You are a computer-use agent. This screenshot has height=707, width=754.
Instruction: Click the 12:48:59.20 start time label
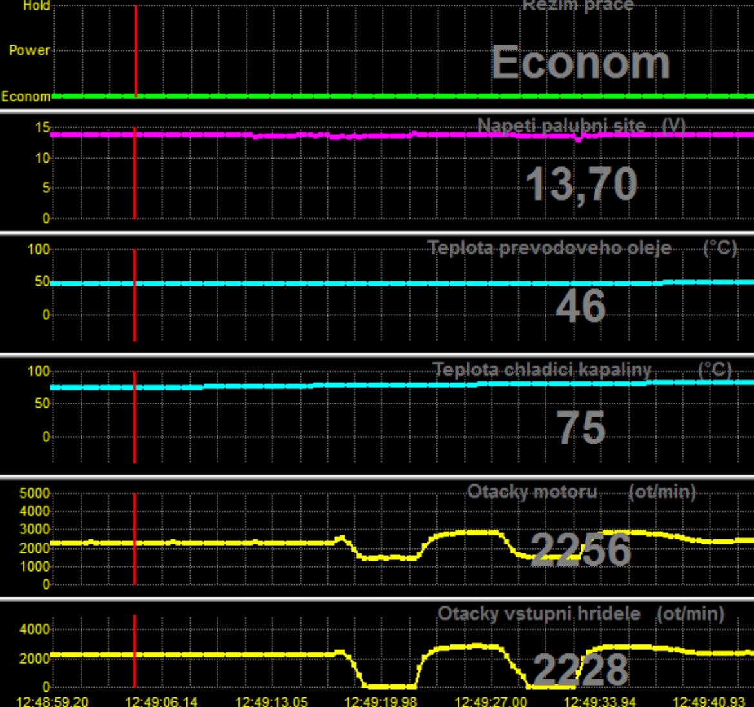click(52, 701)
